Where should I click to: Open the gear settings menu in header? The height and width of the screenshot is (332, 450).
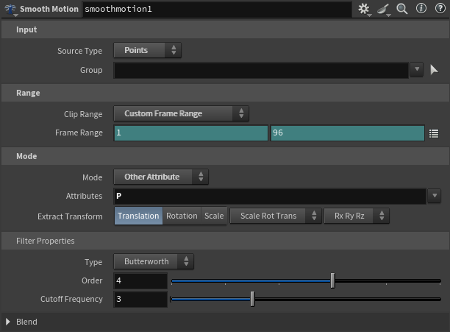point(364,9)
